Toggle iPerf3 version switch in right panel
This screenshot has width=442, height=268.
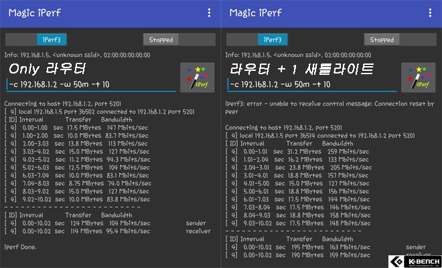[257, 39]
